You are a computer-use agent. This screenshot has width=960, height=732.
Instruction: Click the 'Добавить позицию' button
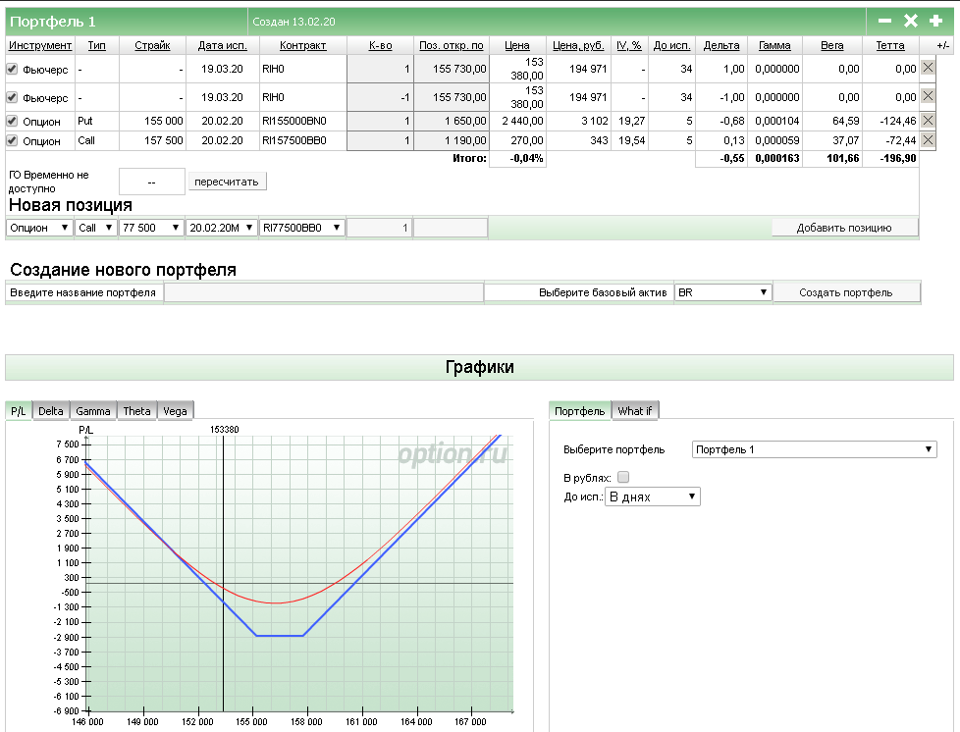(x=844, y=228)
